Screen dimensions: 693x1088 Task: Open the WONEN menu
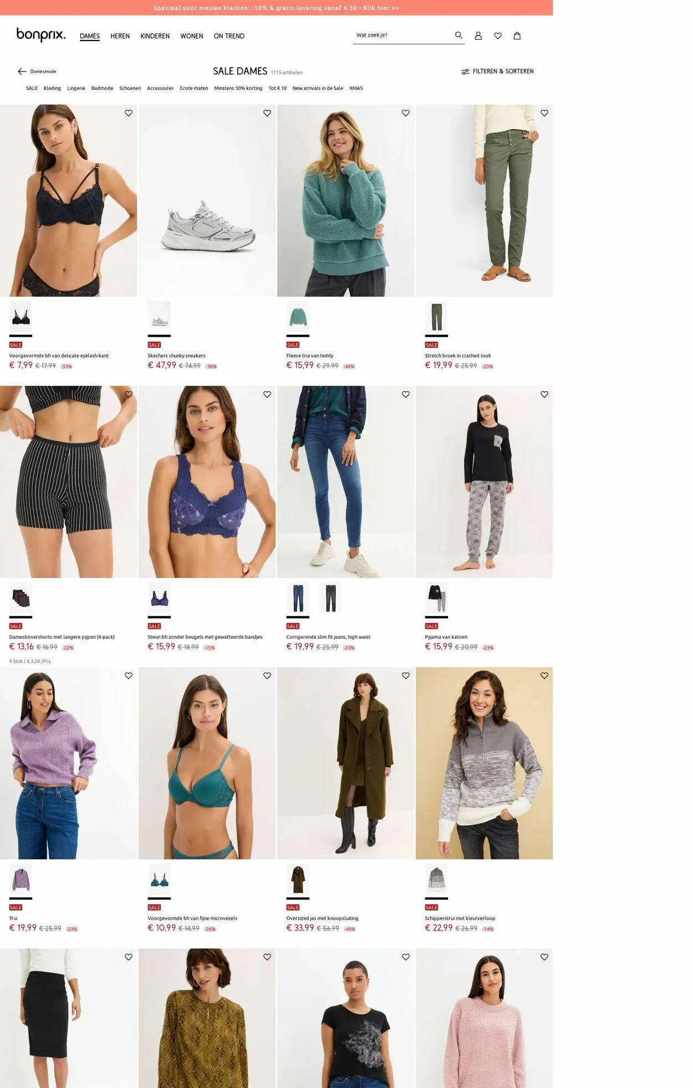(192, 36)
